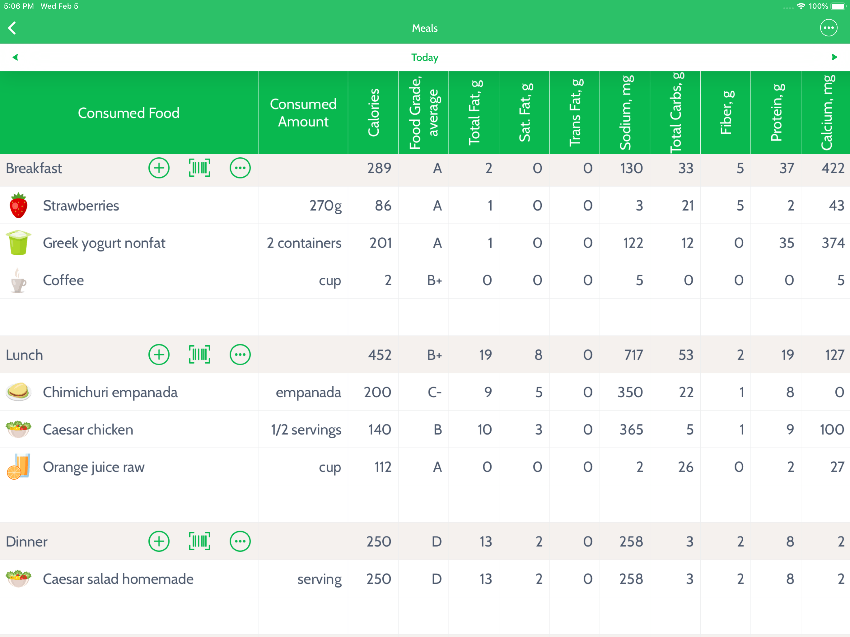Go back using the top-left arrow
Viewport: 850px width, 637px height.
[12, 28]
